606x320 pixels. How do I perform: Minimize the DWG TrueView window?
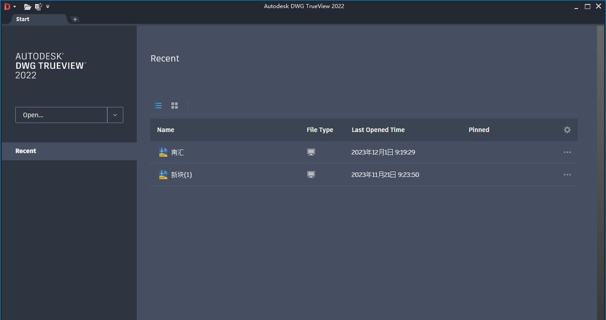(x=576, y=7)
